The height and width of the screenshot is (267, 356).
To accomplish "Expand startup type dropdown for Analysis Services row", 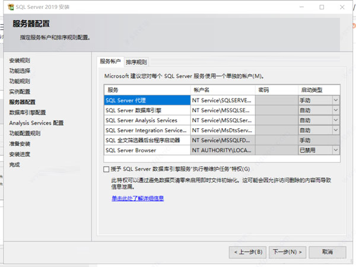I will pos(336,120).
